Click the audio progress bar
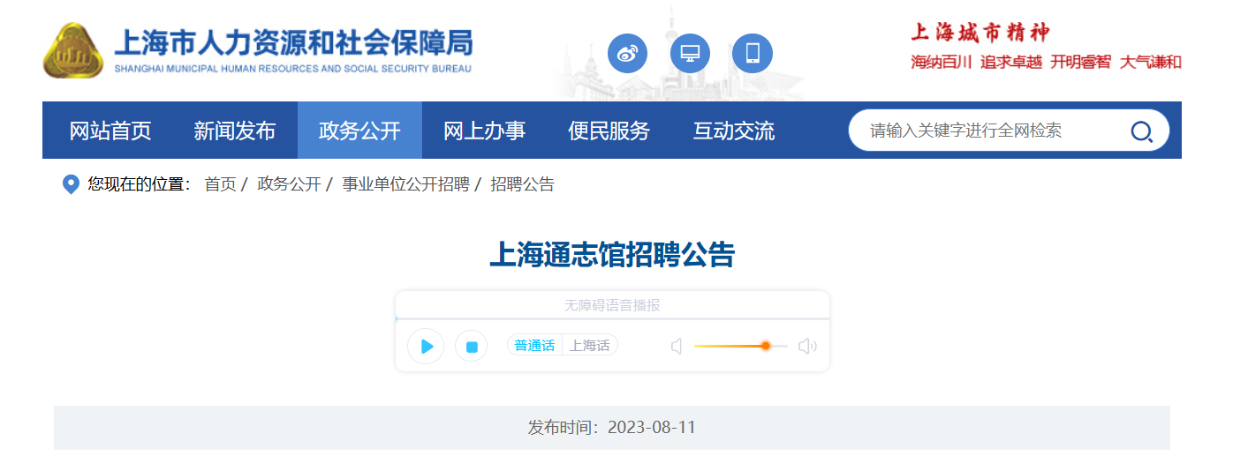 pos(612,318)
